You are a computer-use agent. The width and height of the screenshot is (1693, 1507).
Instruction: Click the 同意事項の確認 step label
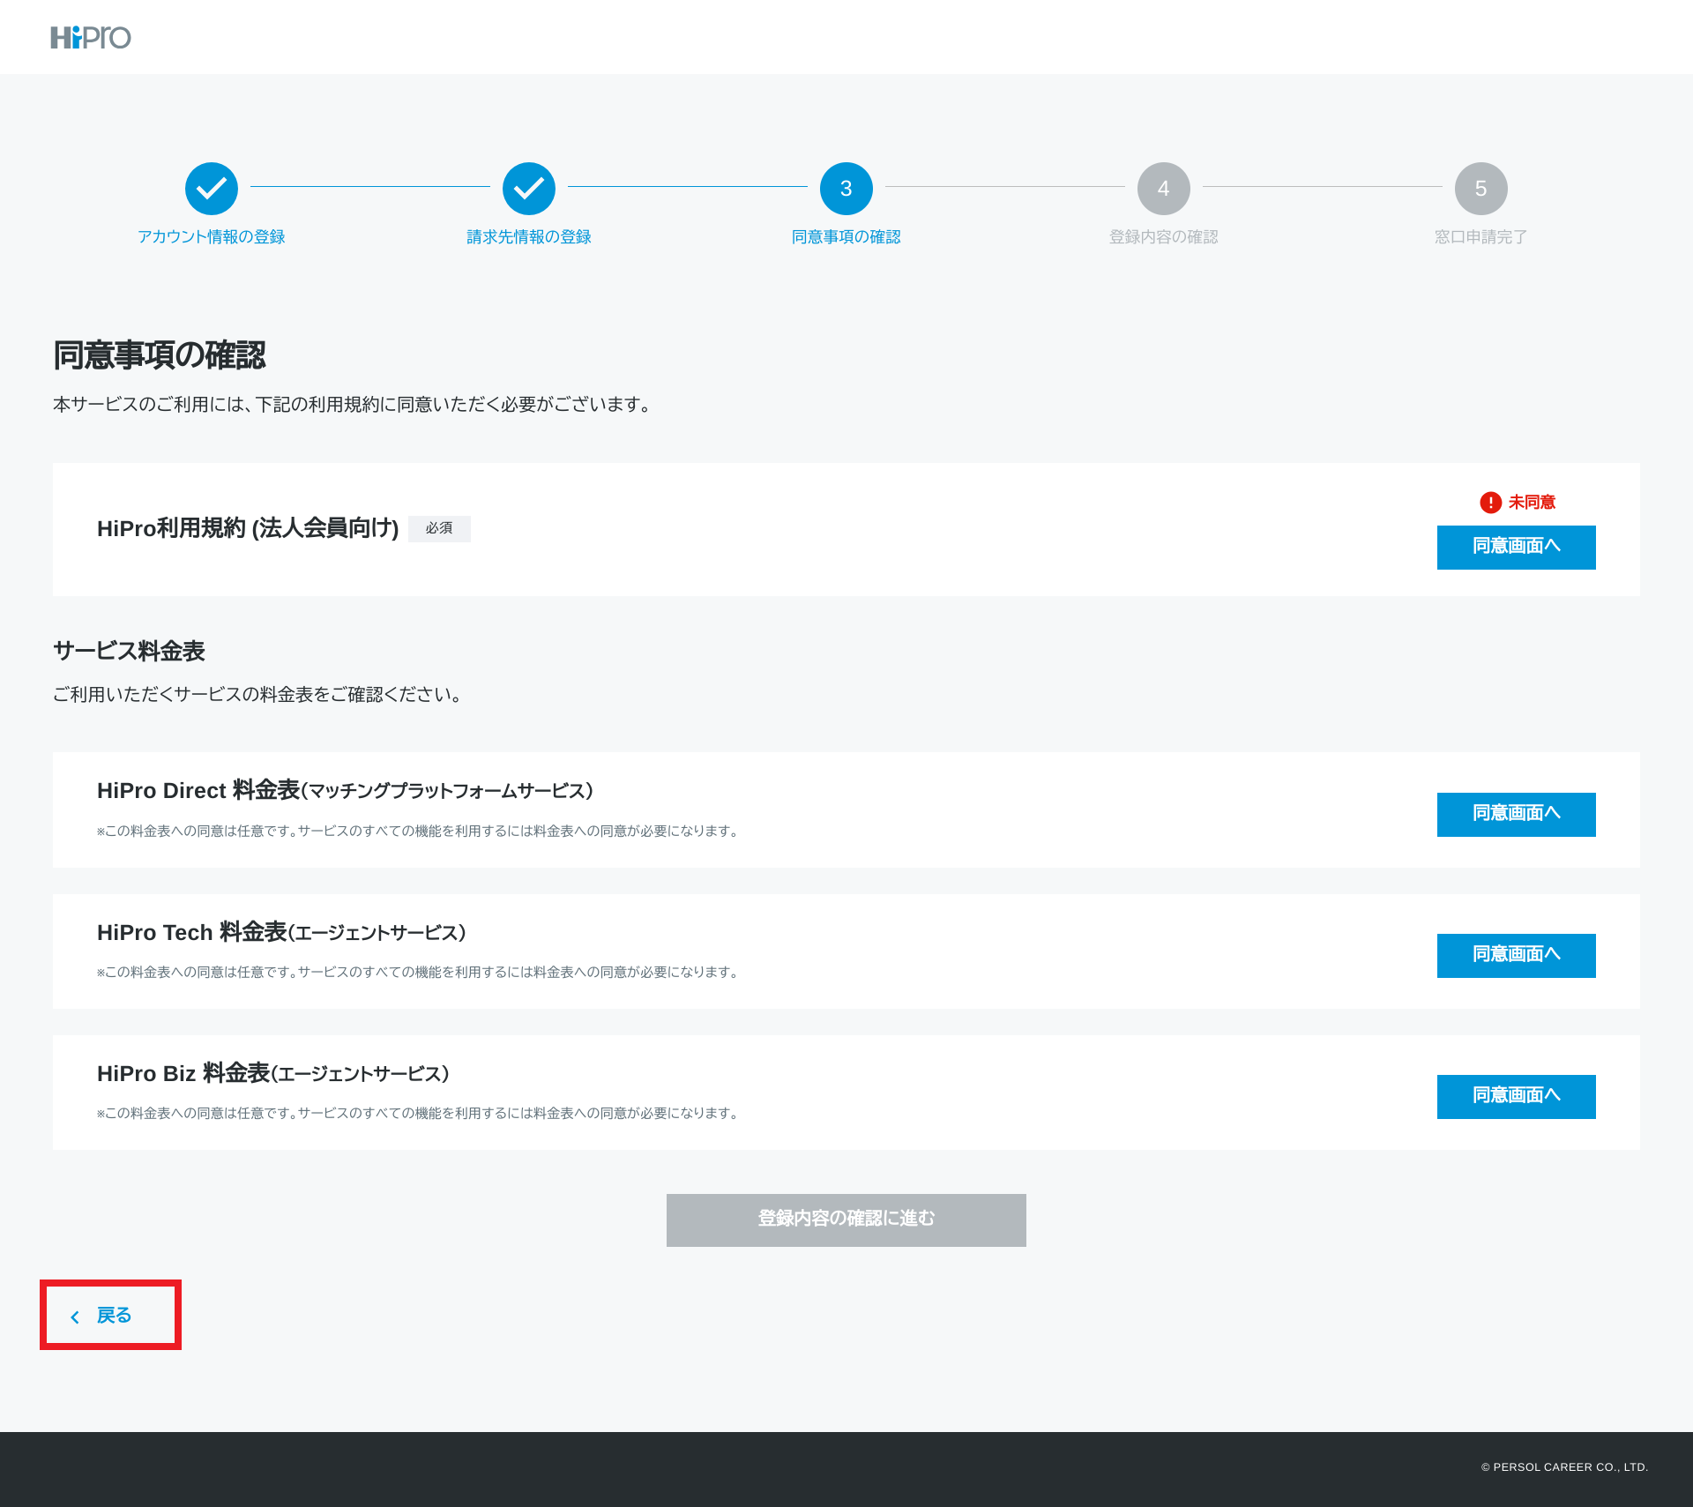click(x=846, y=236)
